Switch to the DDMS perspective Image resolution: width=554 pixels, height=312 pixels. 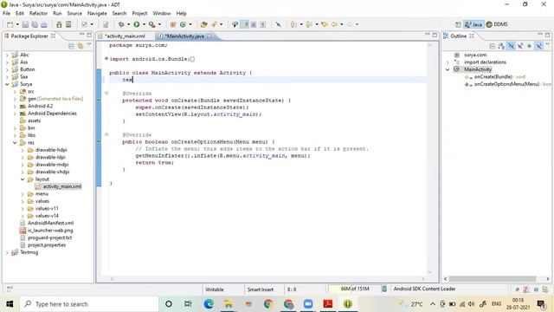pyautogui.click(x=497, y=24)
